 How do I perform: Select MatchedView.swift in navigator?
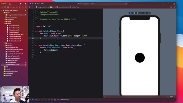pos(14,65)
